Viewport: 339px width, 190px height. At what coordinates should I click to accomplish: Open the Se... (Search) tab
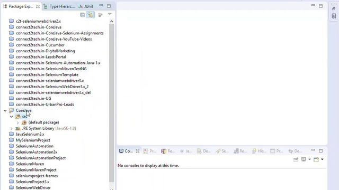(x=222, y=151)
